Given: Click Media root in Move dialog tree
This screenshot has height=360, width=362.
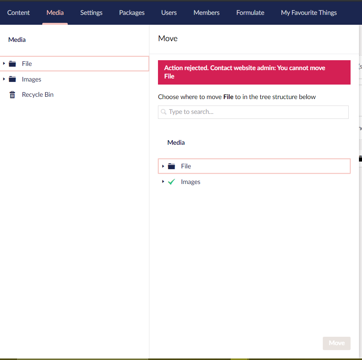Looking at the screenshot, I should click(176, 142).
